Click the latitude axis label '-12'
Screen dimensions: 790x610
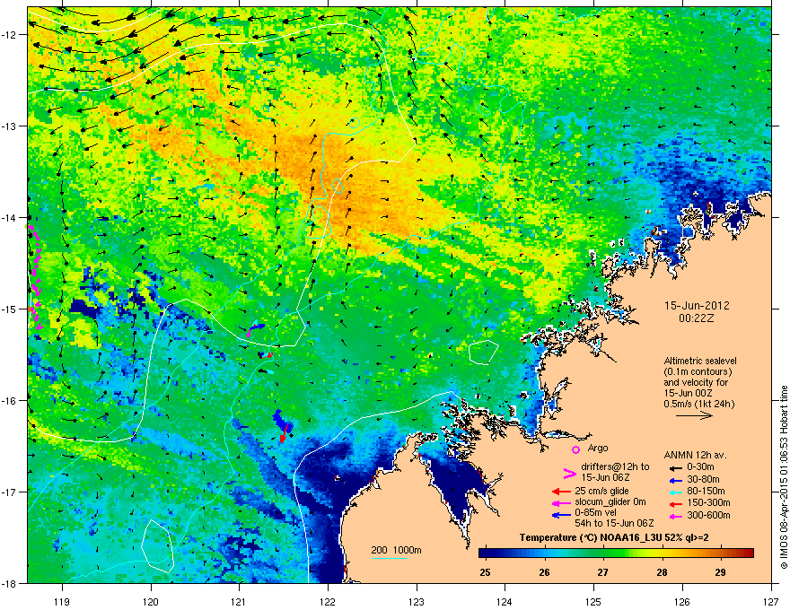coord(10,35)
